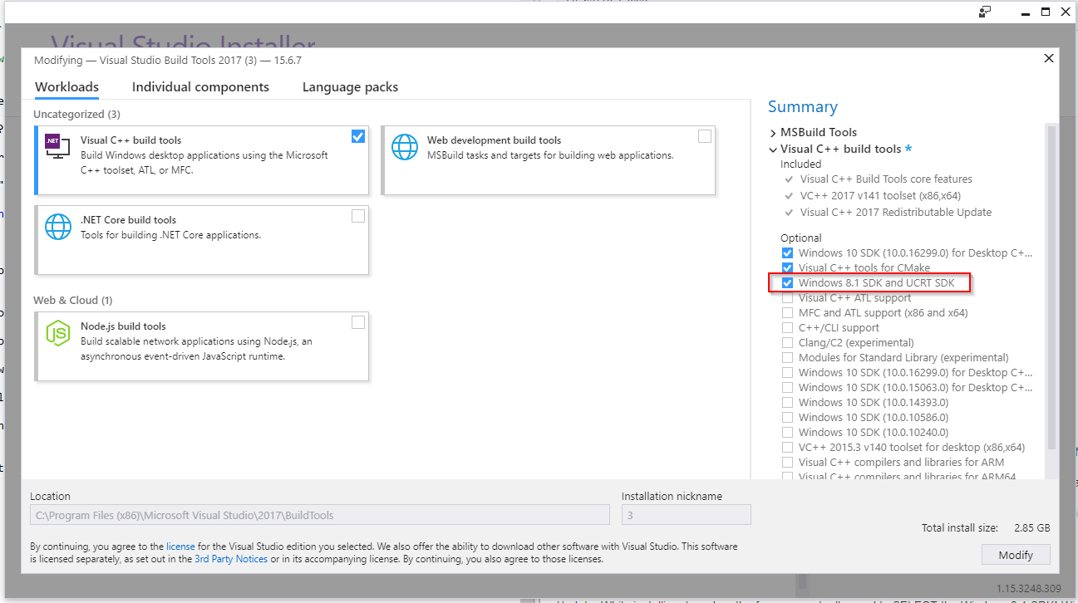Click the Web & Cloud (1) heading
Viewport: 1078px width, 603px height.
(x=72, y=300)
